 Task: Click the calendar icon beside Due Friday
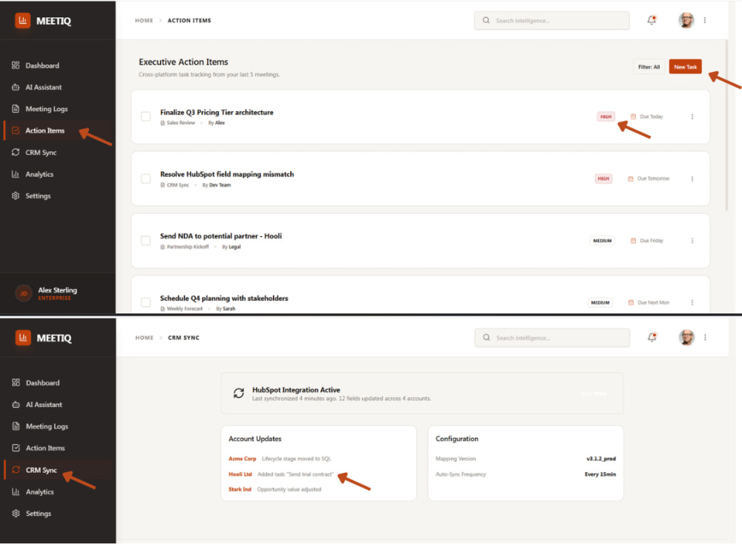633,241
